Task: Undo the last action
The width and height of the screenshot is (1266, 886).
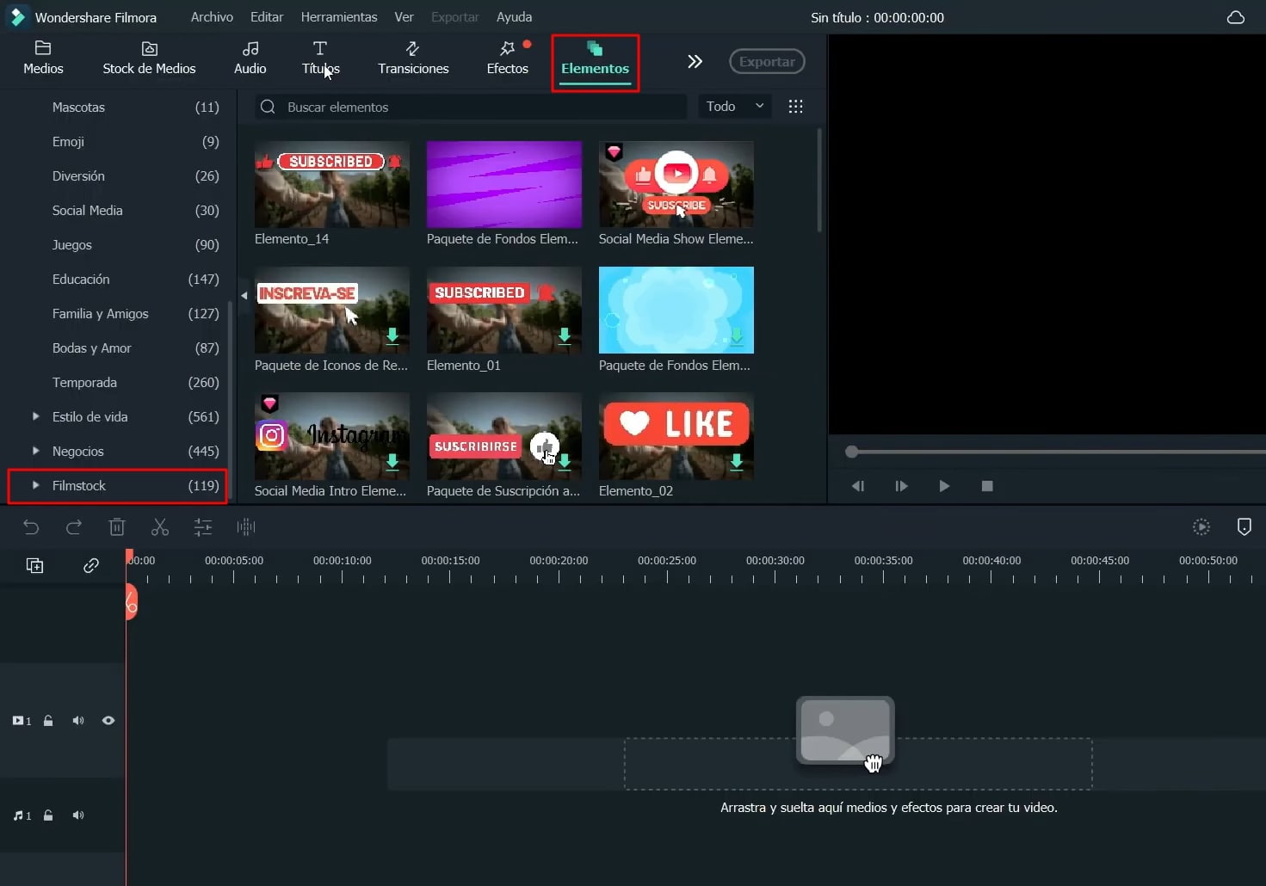Action: 31,526
